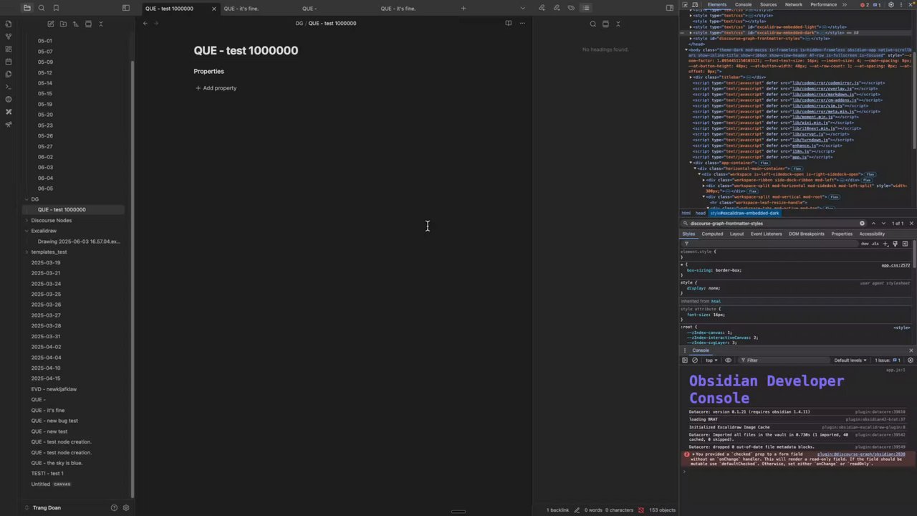Viewport: 917px width, 516px height.
Task: Click DevTools inspect element picker icon
Action: tap(685, 4)
